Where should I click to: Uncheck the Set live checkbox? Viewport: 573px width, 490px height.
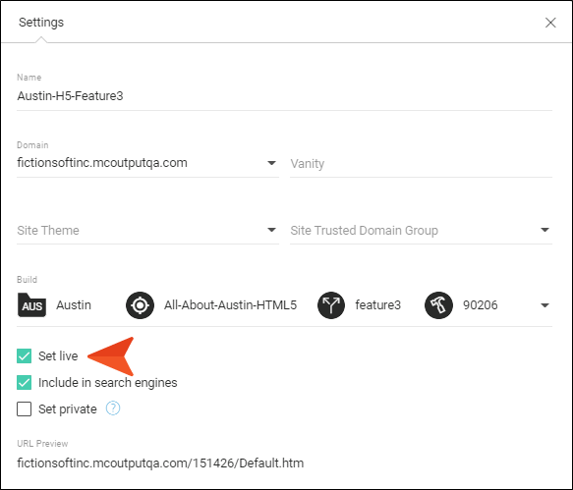coord(25,356)
